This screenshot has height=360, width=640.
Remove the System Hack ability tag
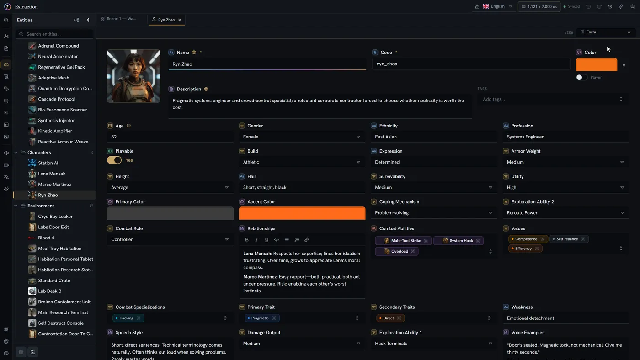point(478,241)
